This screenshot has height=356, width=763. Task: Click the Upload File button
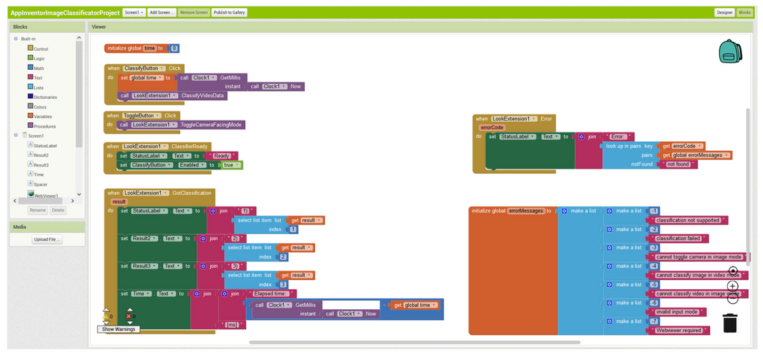(x=47, y=239)
